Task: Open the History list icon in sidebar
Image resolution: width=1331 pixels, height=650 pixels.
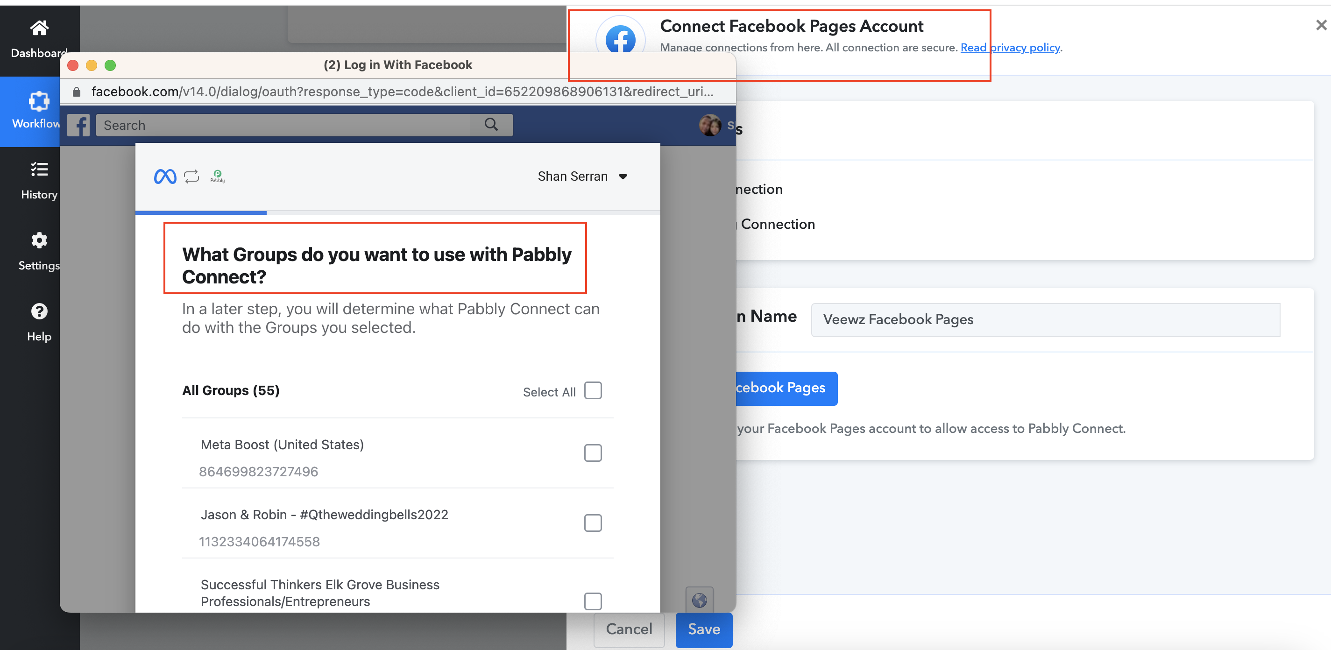Action: click(39, 169)
